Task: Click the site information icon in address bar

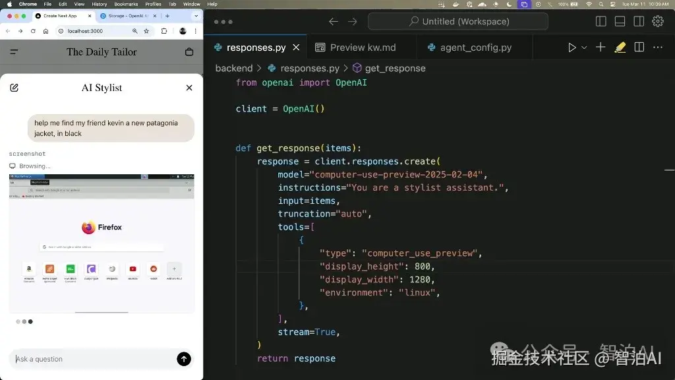Action: point(61,31)
